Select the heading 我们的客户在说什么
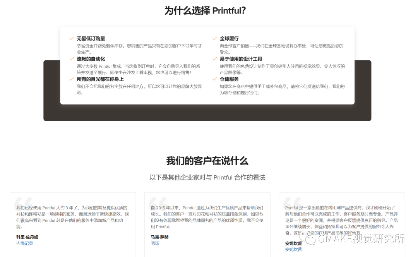This screenshot has height=257, width=418. click(207, 161)
